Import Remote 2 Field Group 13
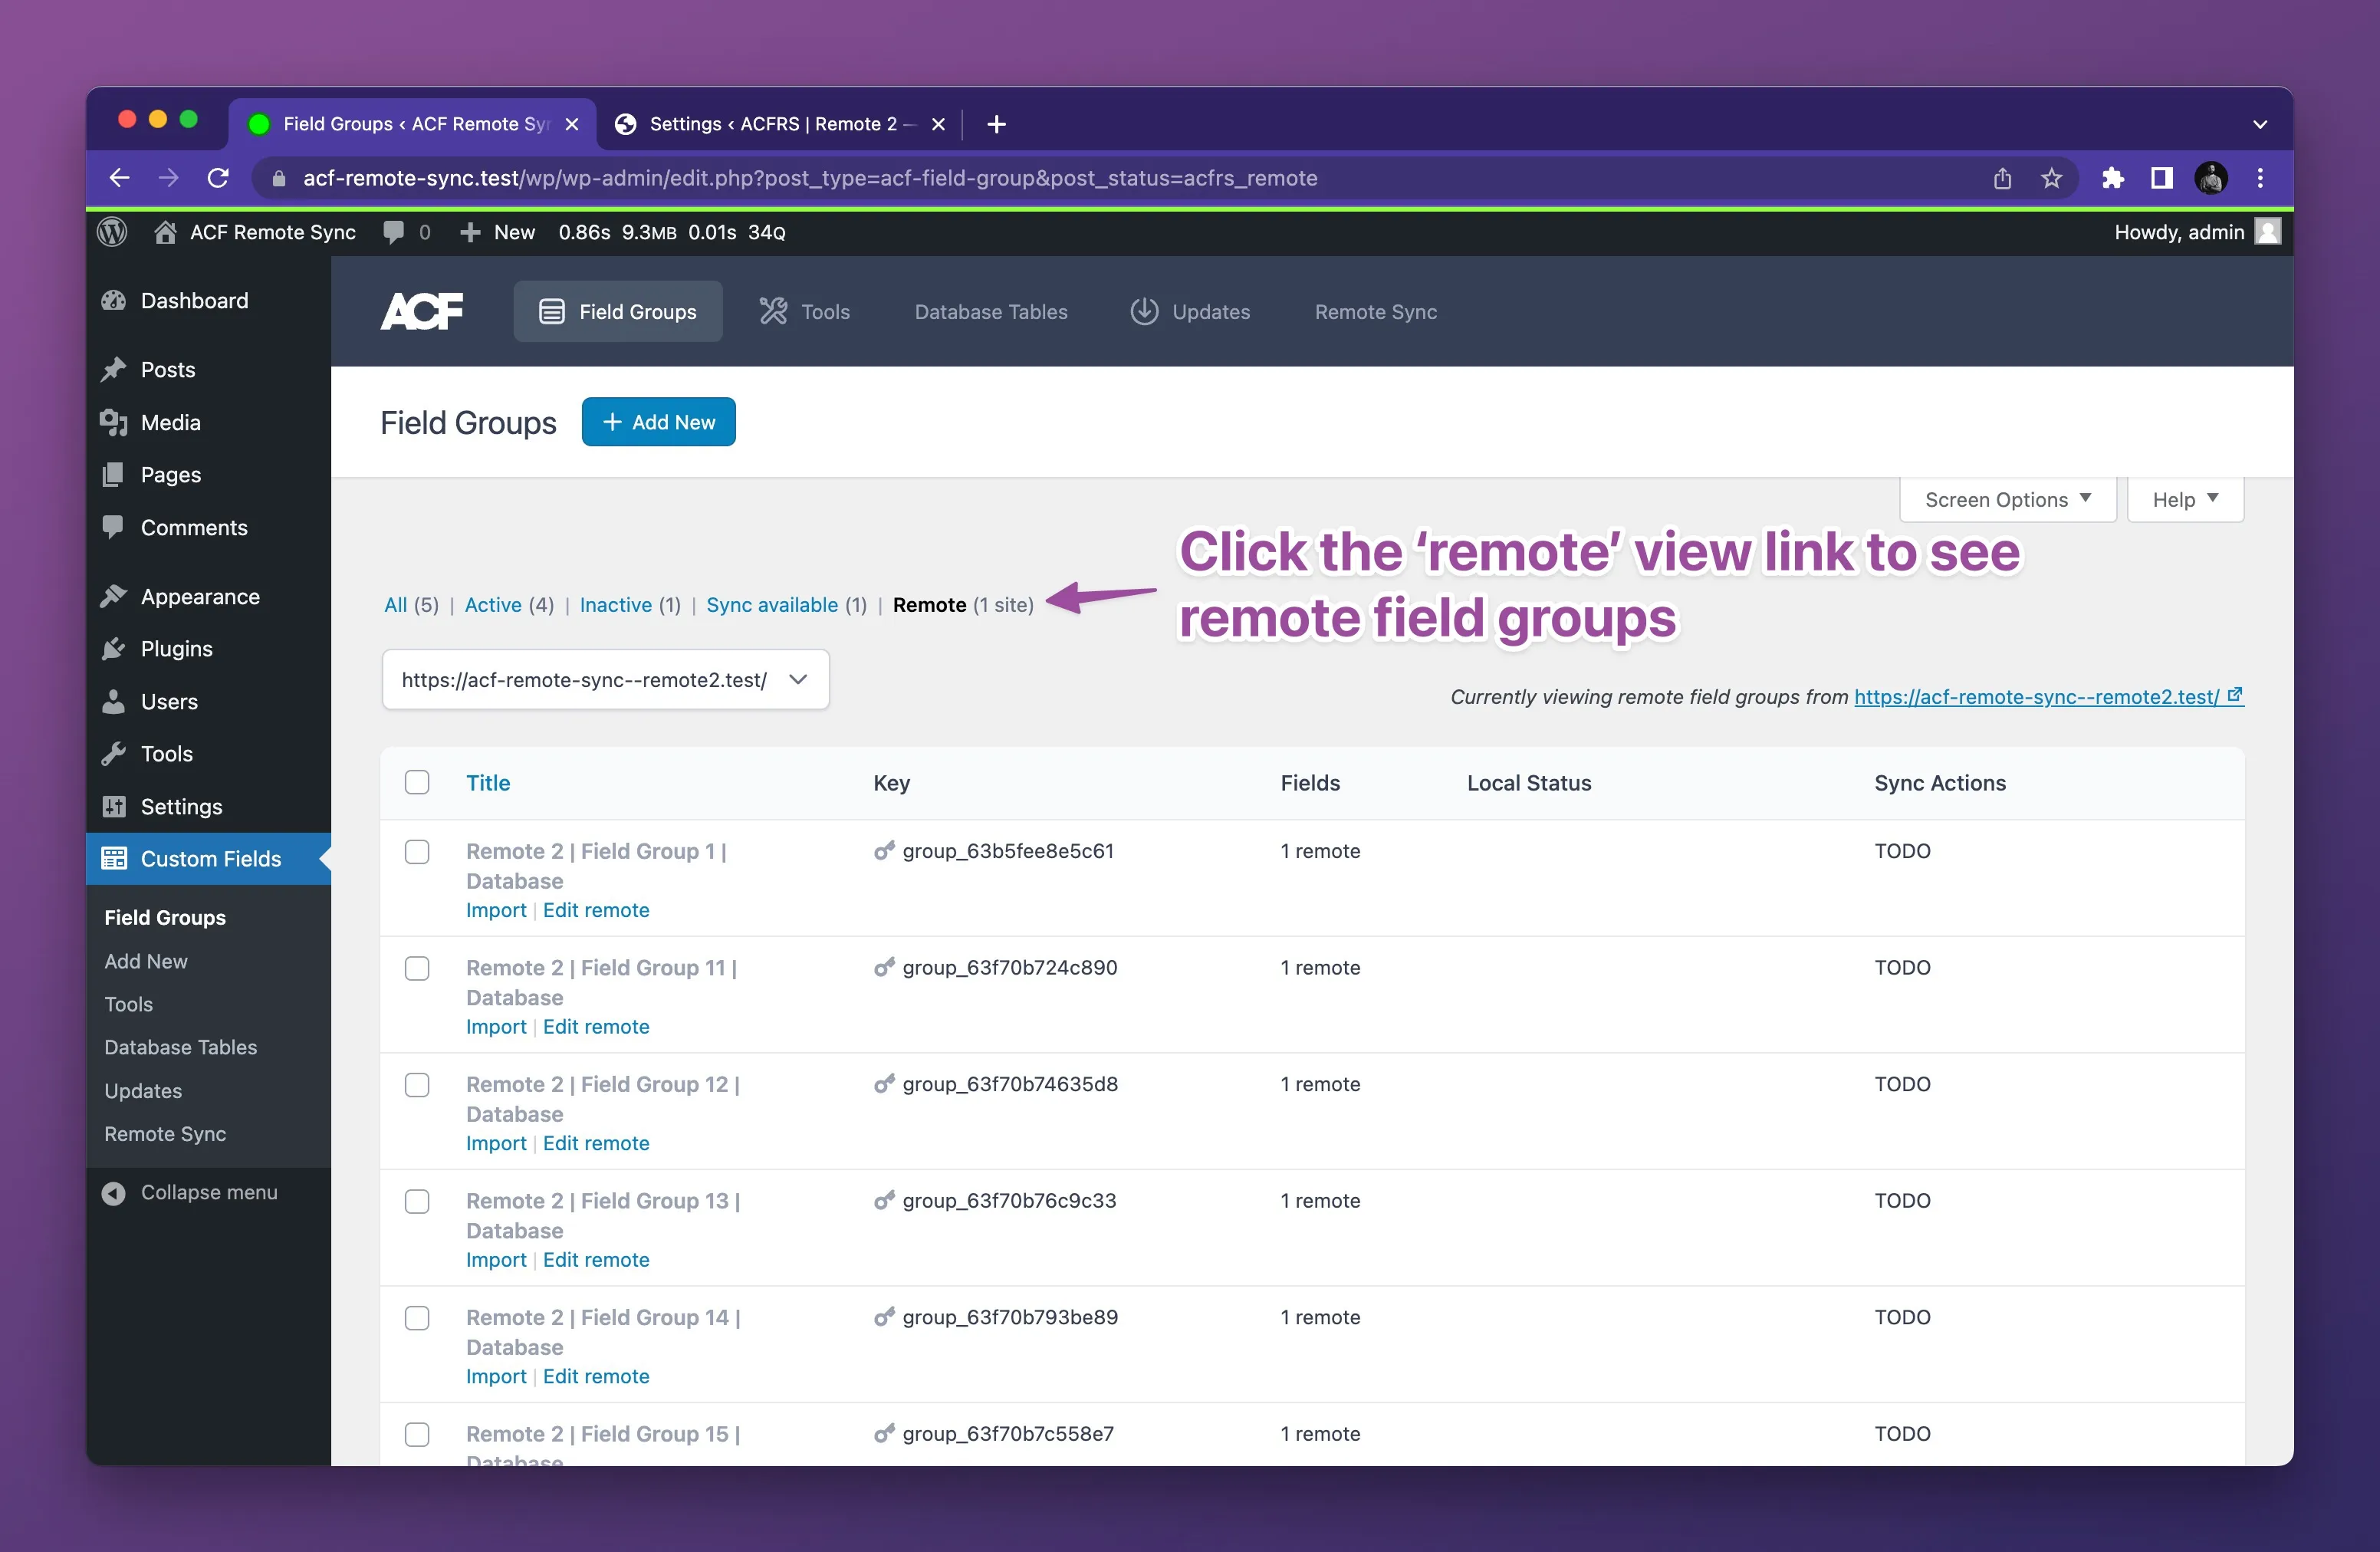The height and width of the screenshot is (1552, 2380). pyautogui.click(x=496, y=1259)
